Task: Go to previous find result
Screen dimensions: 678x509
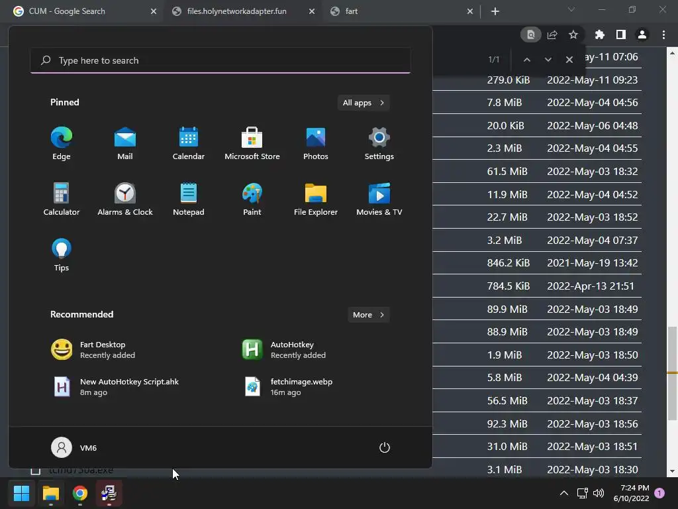Action: pyautogui.click(x=526, y=60)
